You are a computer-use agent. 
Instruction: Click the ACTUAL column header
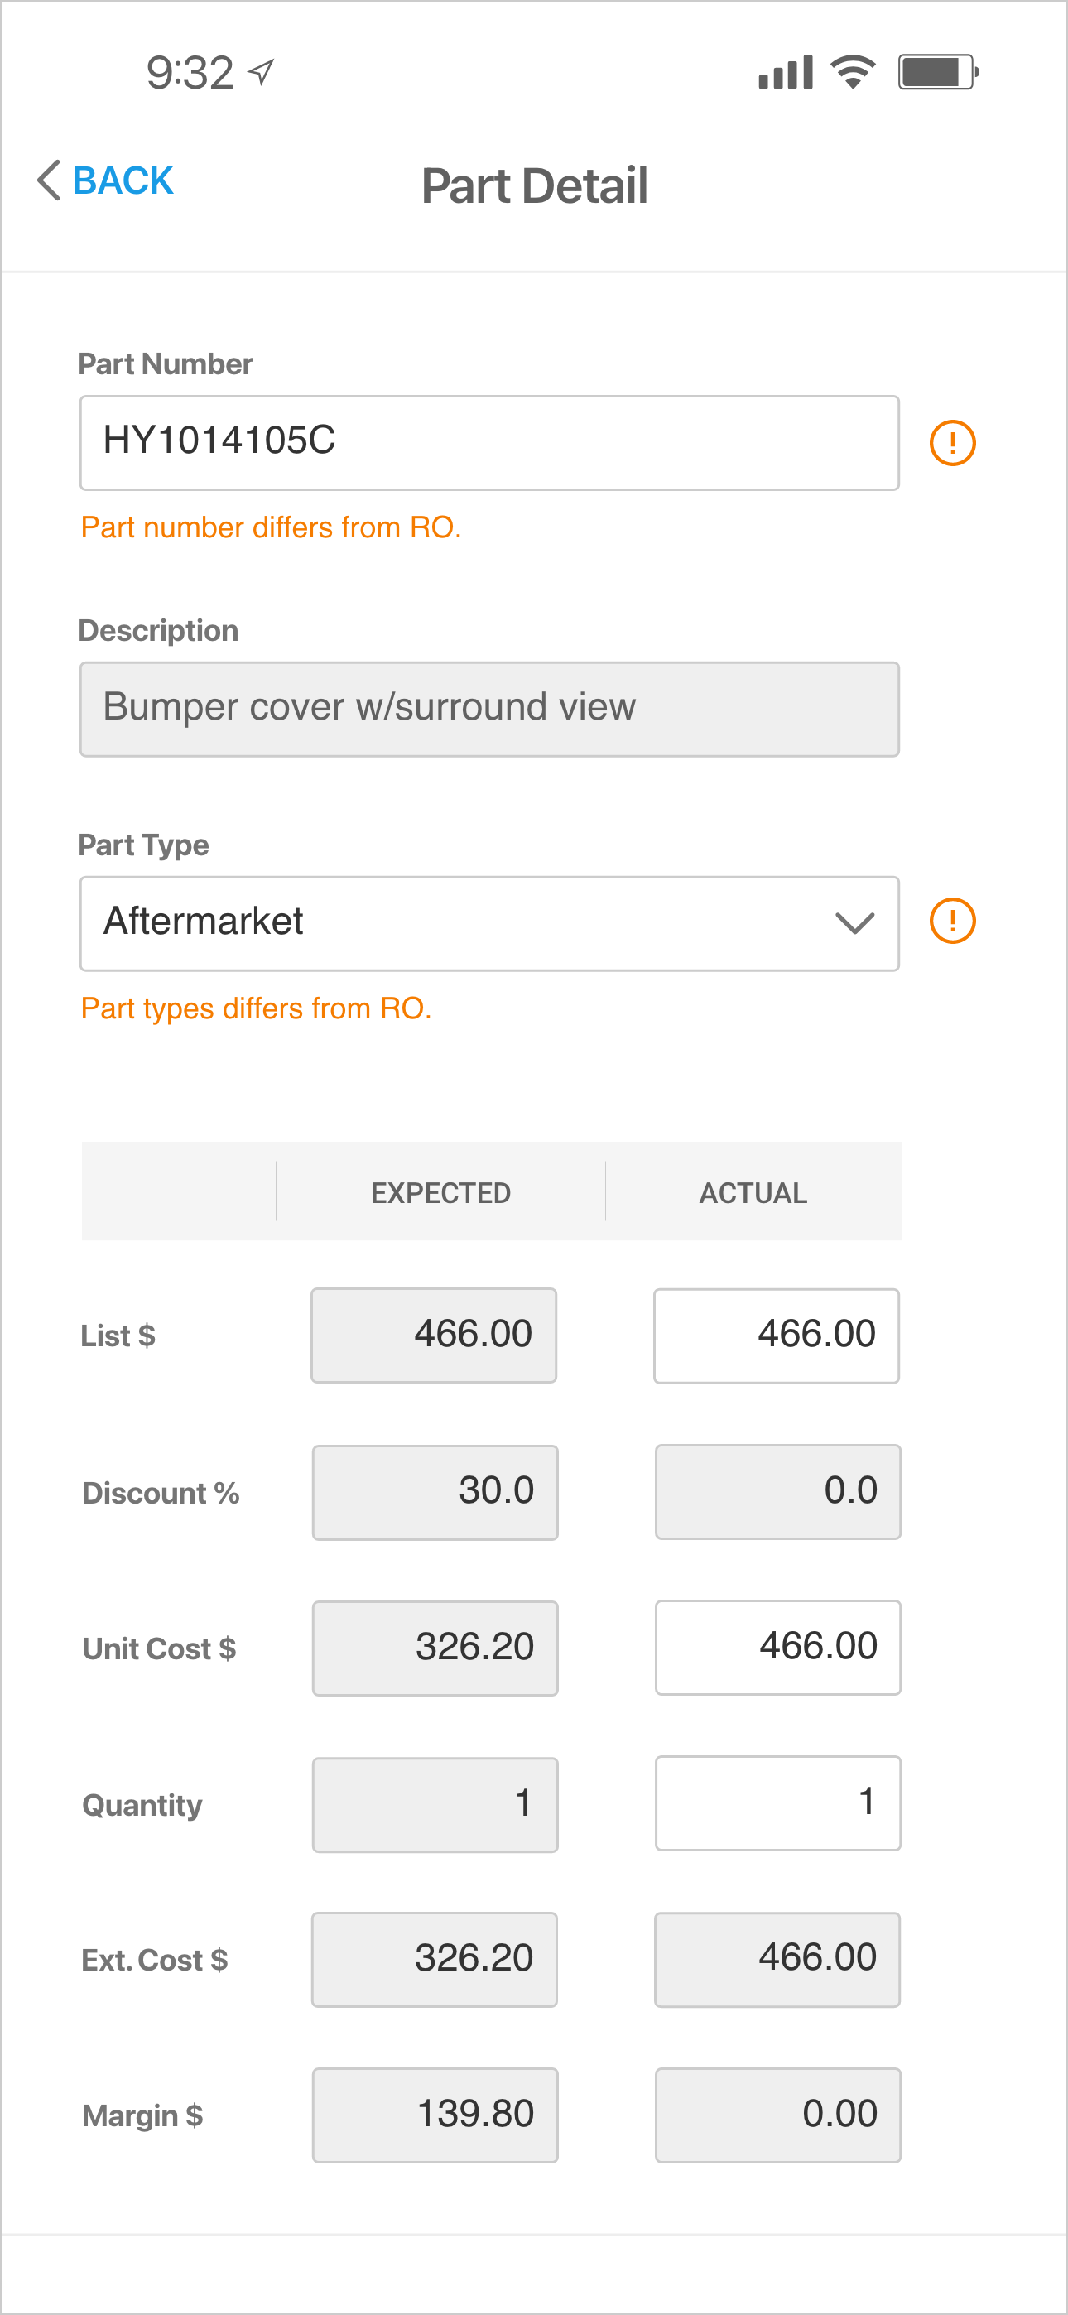pos(753,1192)
